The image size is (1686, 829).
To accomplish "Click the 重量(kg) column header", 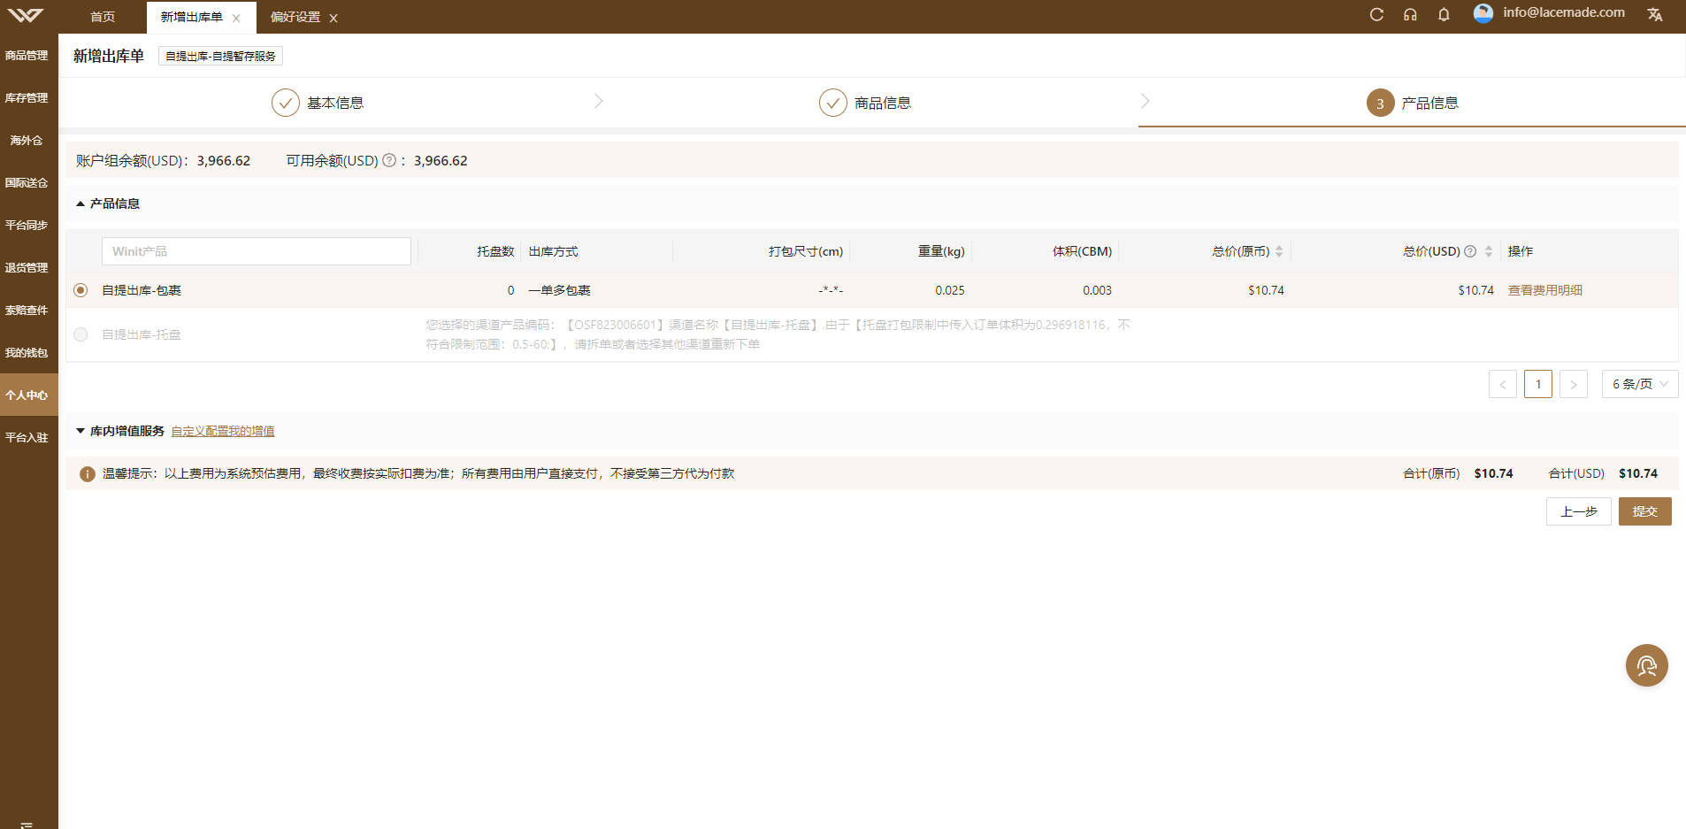I will point(941,251).
